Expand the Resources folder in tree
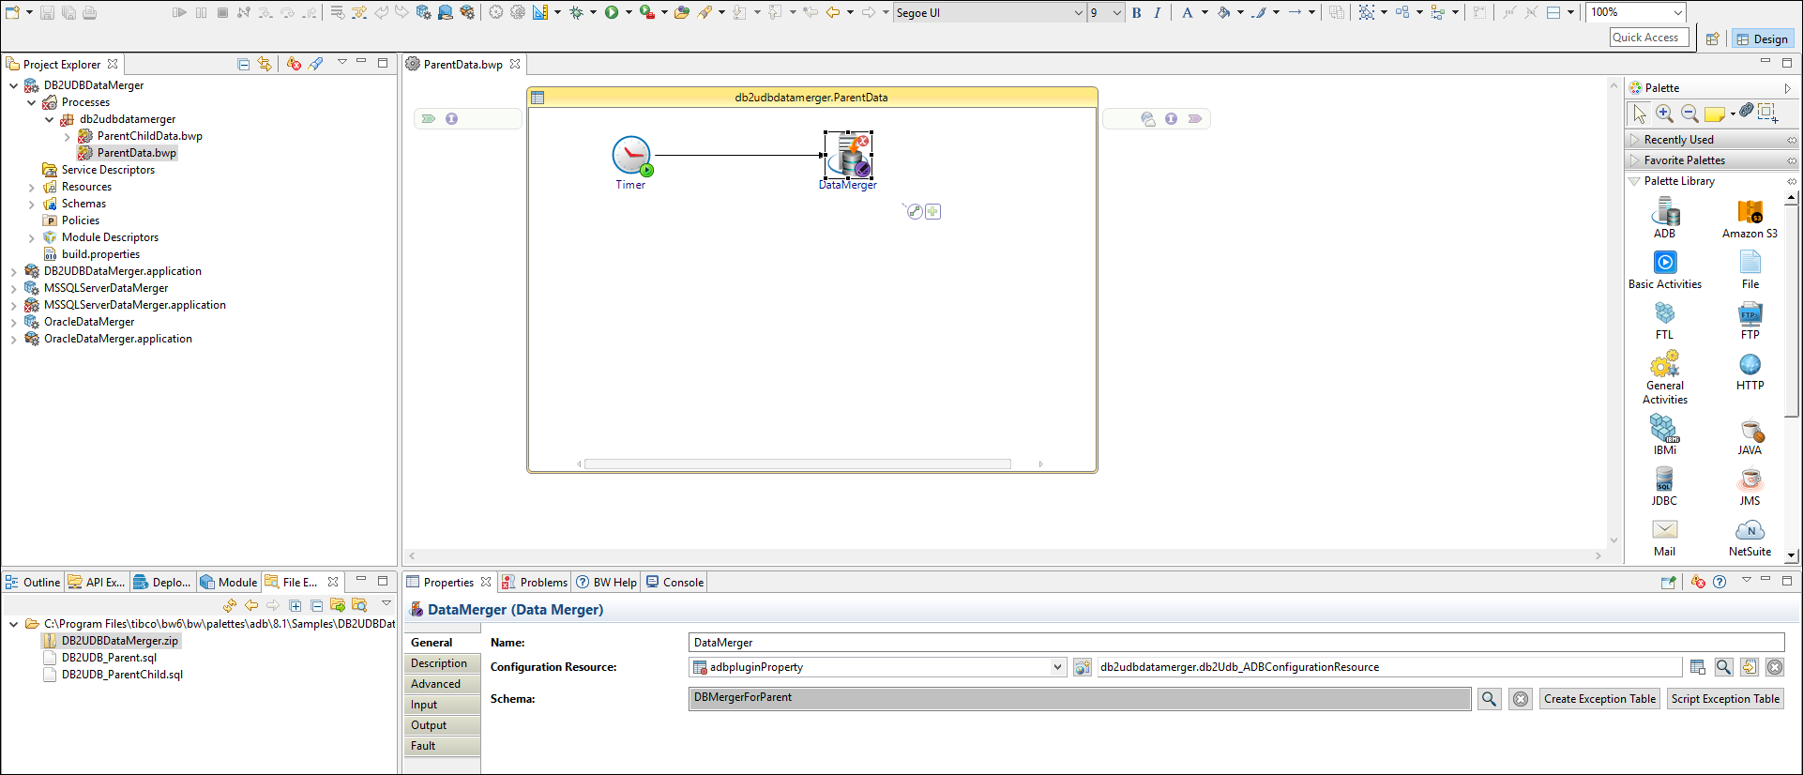The image size is (1803, 775). click(x=32, y=188)
